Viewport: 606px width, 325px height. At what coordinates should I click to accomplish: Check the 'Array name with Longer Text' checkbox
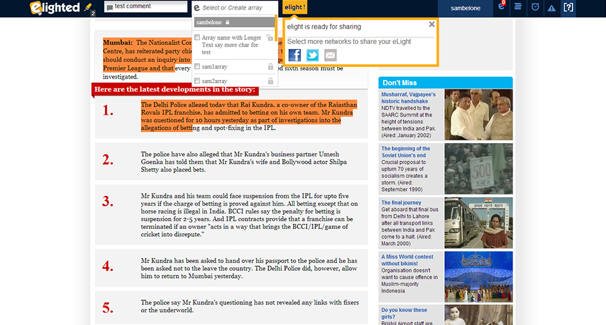[x=197, y=37]
